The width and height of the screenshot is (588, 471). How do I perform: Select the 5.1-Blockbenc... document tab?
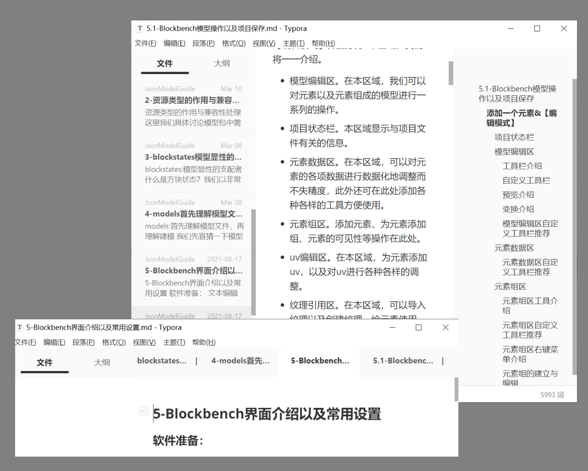tap(403, 361)
